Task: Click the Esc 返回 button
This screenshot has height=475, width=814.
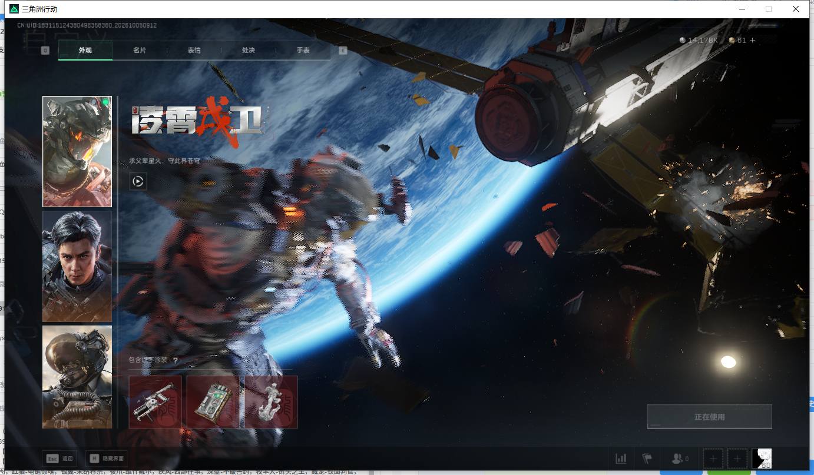Action: [59, 459]
